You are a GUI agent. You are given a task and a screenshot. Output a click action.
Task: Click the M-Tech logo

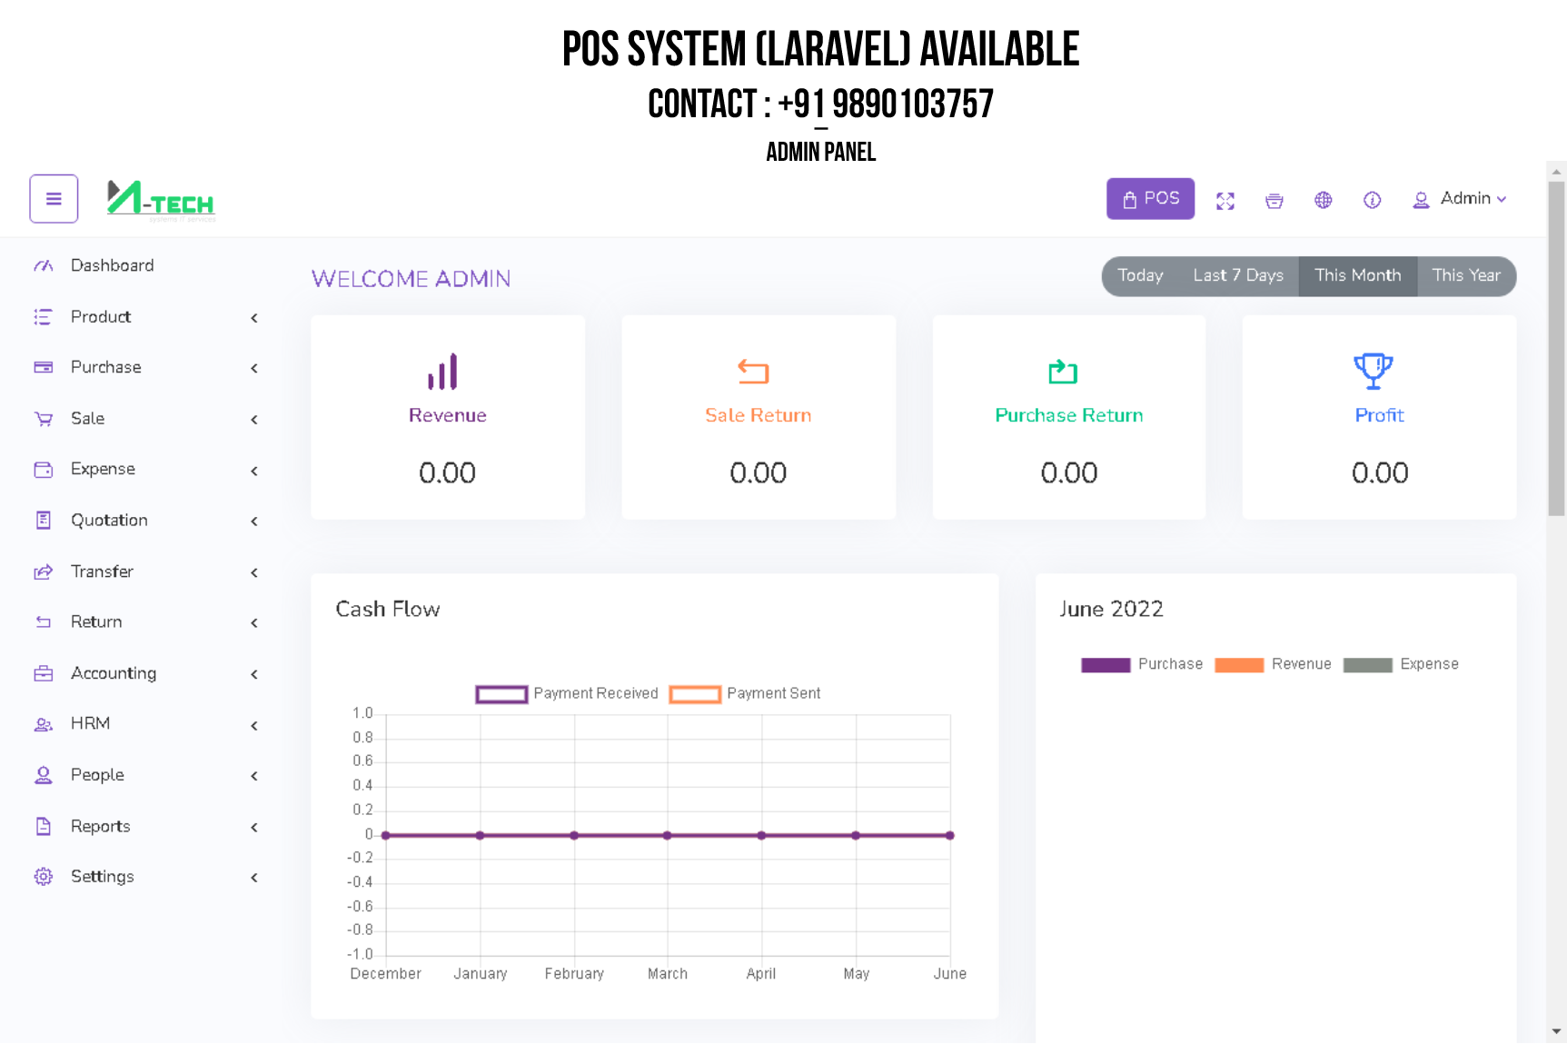click(161, 200)
